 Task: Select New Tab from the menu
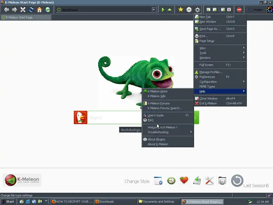[x=220, y=17]
